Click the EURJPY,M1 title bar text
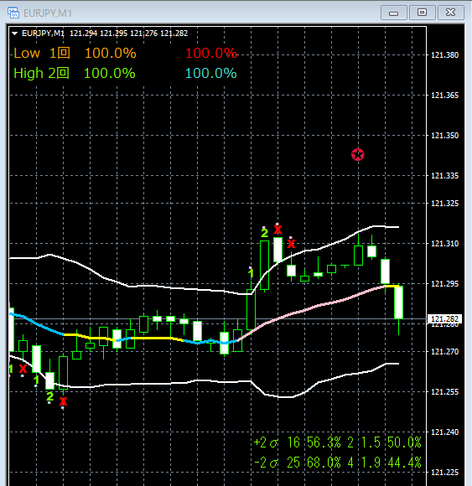Image resolution: width=472 pixels, height=486 pixels. (48, 13)
